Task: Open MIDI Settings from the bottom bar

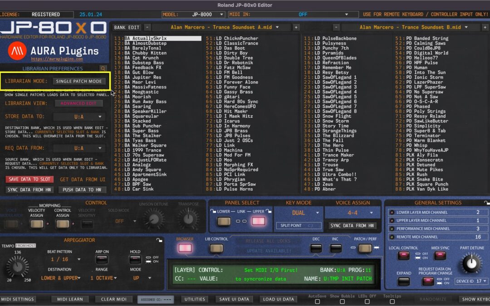Action: click(x=19, y=299)
